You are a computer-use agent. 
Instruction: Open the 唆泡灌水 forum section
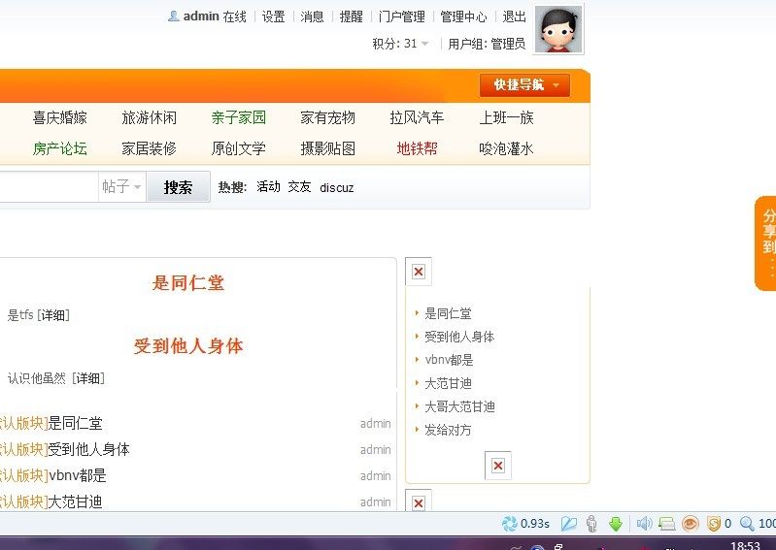506,148
